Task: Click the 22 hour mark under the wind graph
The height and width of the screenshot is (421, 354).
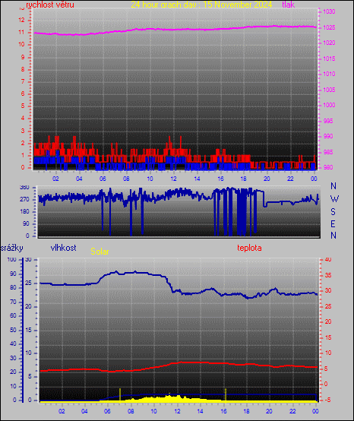Action: coord(290,179)
